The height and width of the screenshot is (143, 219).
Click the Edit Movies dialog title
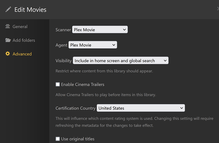(x=30, y=9)
